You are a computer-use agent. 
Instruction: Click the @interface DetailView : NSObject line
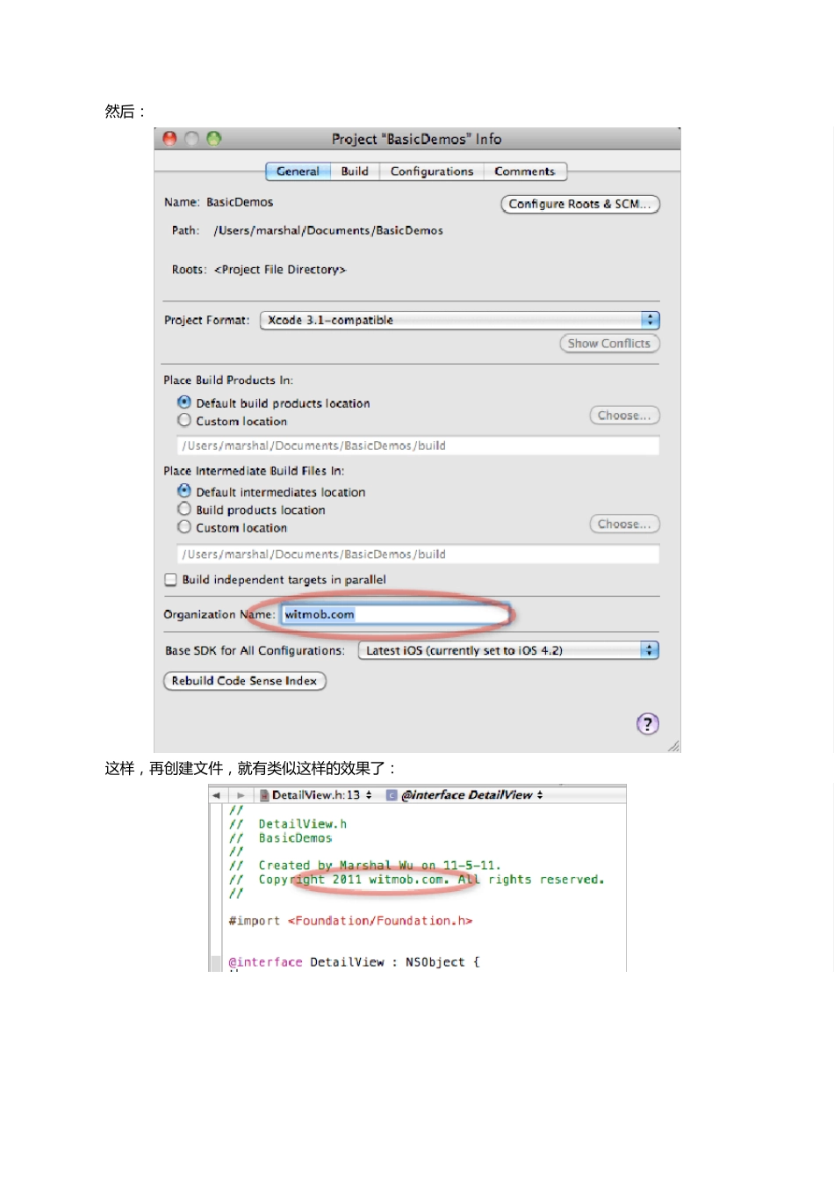pos(354,962)
